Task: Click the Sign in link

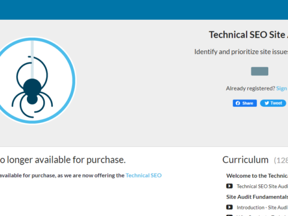Action: [x=282, y=88]
